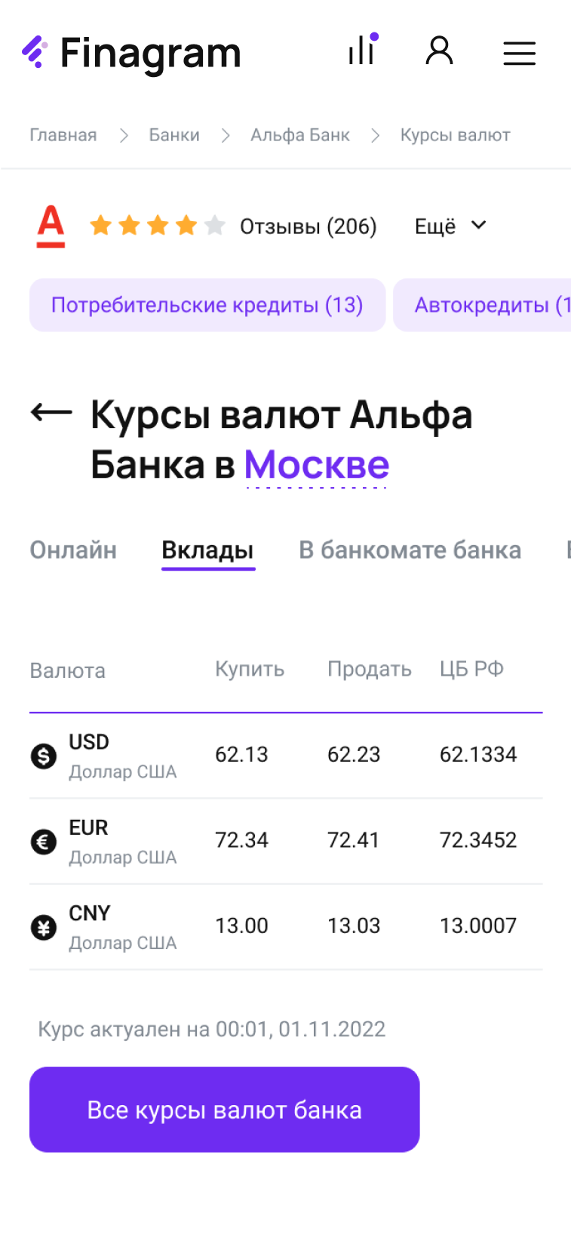Click the back arrow beside the heading
The width and height of the screenshot is (571, 1238).
pos(51,412)
